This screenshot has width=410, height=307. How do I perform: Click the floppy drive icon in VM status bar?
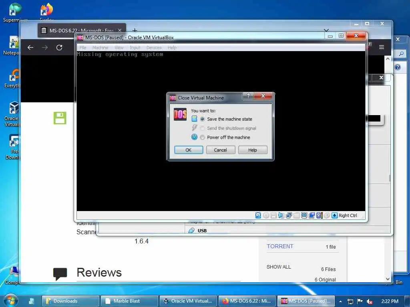[x=273, y=215]
